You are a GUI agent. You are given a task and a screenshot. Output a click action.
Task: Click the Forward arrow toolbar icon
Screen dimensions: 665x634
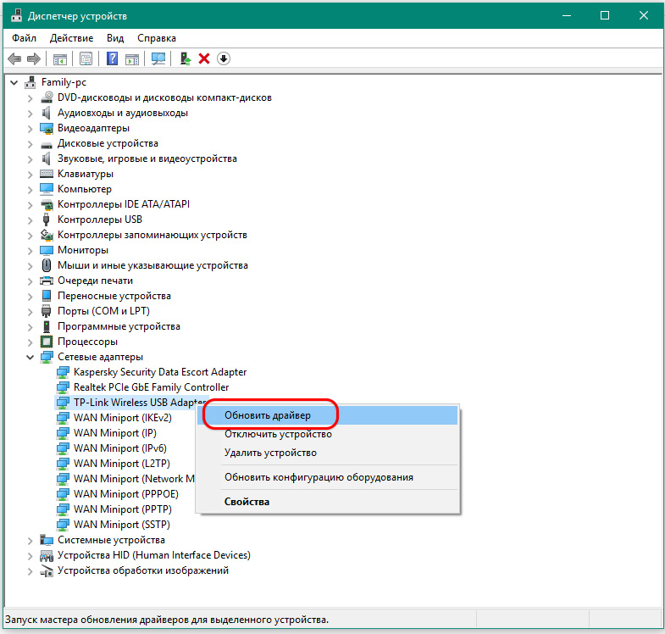coord(34,58)
